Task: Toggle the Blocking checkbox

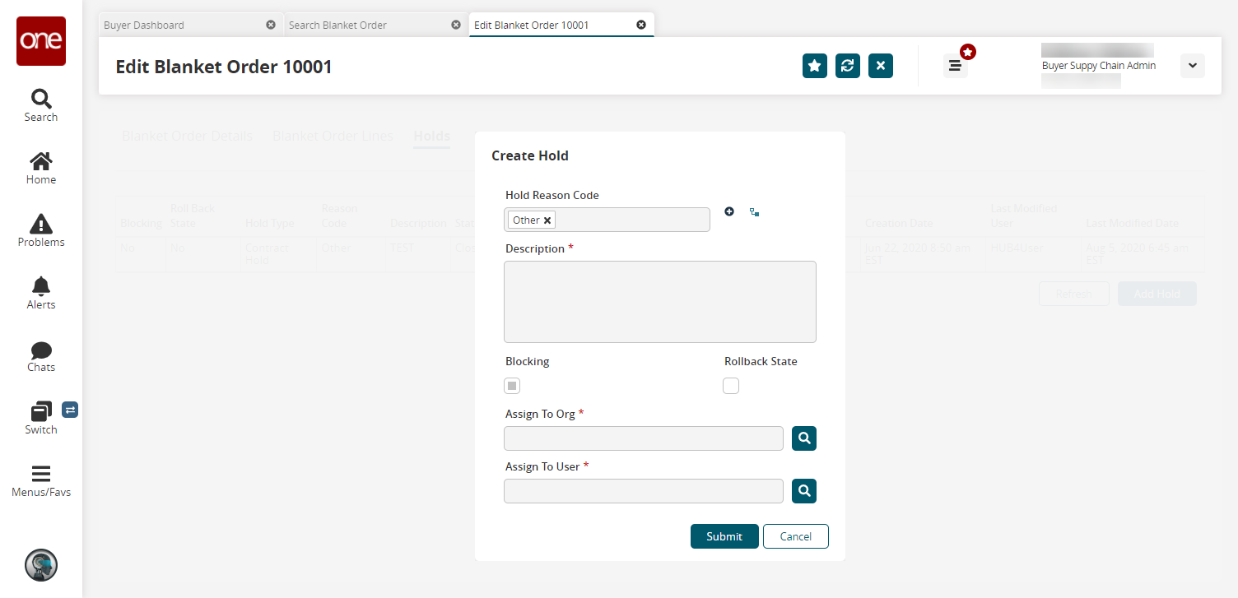Action: [512, 386]
